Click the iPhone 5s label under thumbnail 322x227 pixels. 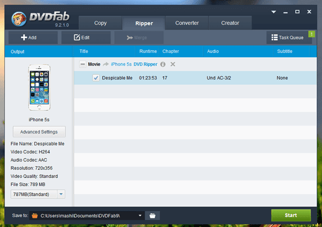pyautogui.click(x=39, y=119)
